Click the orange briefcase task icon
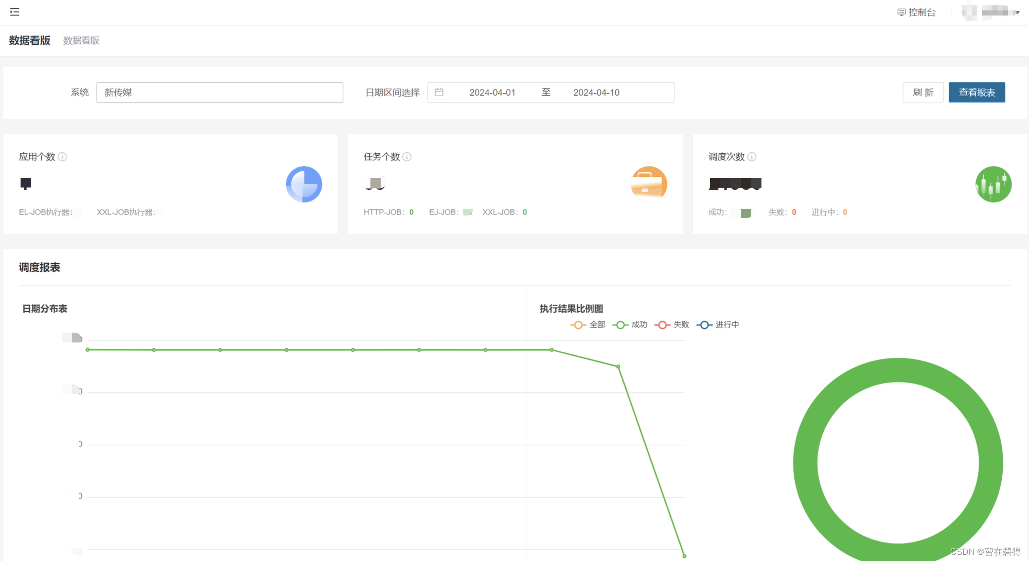The image size is (1029, 561). tap(649, 184)
